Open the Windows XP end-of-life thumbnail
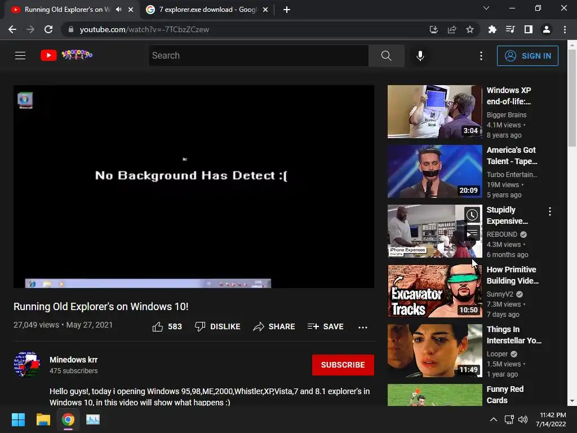The image size is (577, 433). pos(434,112)
